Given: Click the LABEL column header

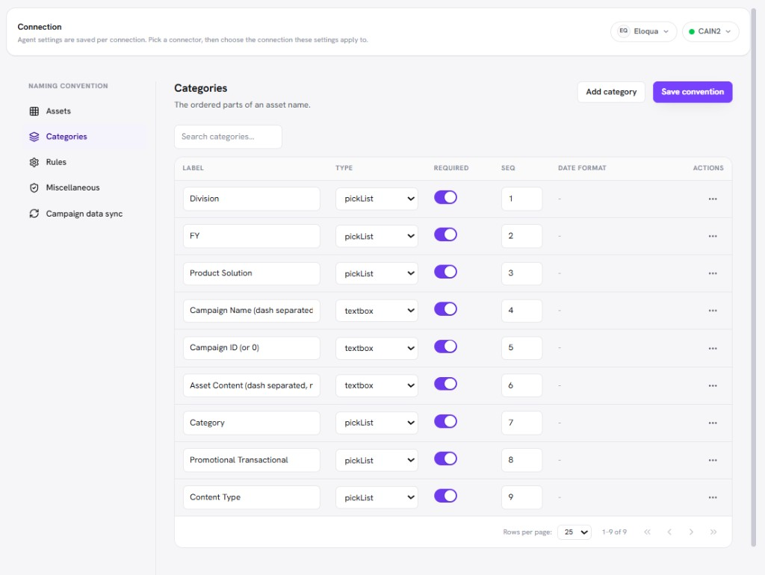Looking at the screenshot, I should tap(193, 168).
